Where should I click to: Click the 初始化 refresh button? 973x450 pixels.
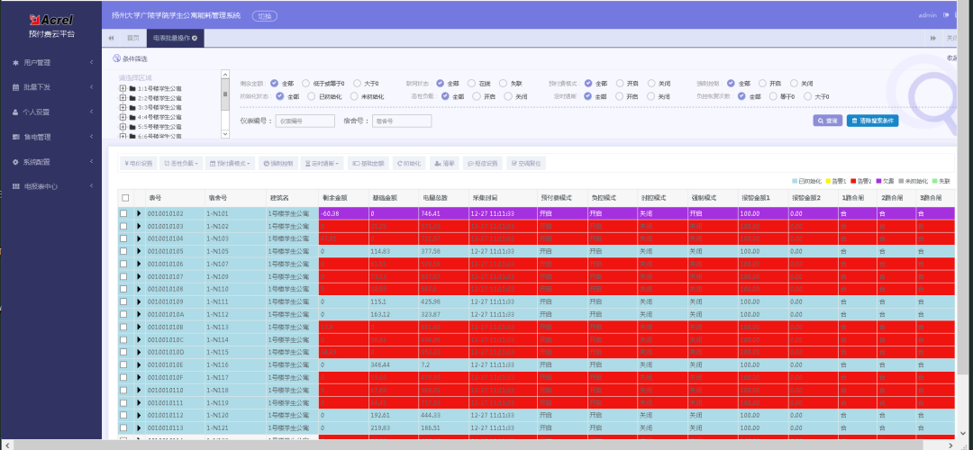pyautogui.click(x=409, y=164)
